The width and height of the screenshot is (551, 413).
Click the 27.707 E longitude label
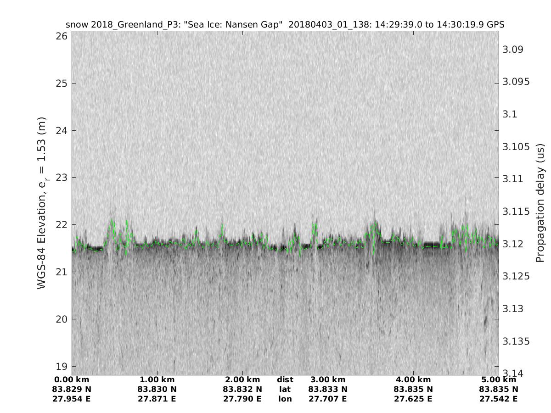(328, 399)
